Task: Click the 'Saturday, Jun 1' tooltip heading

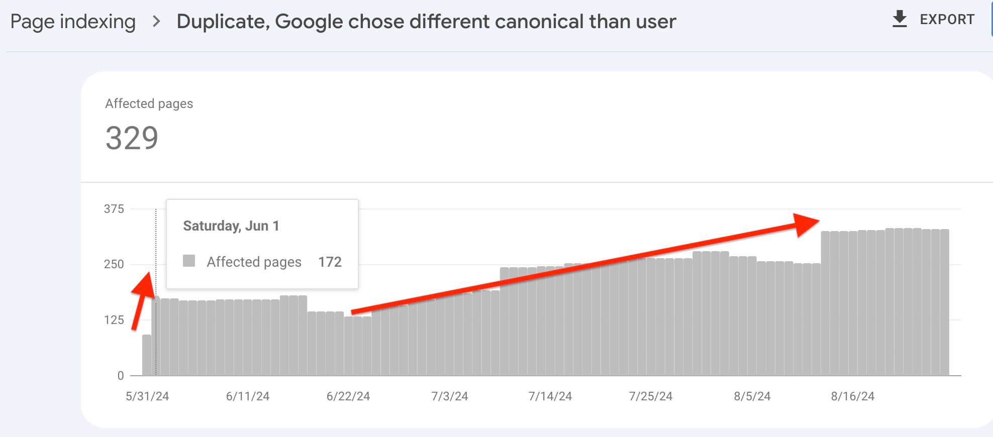Action: [x=231, y=226]
